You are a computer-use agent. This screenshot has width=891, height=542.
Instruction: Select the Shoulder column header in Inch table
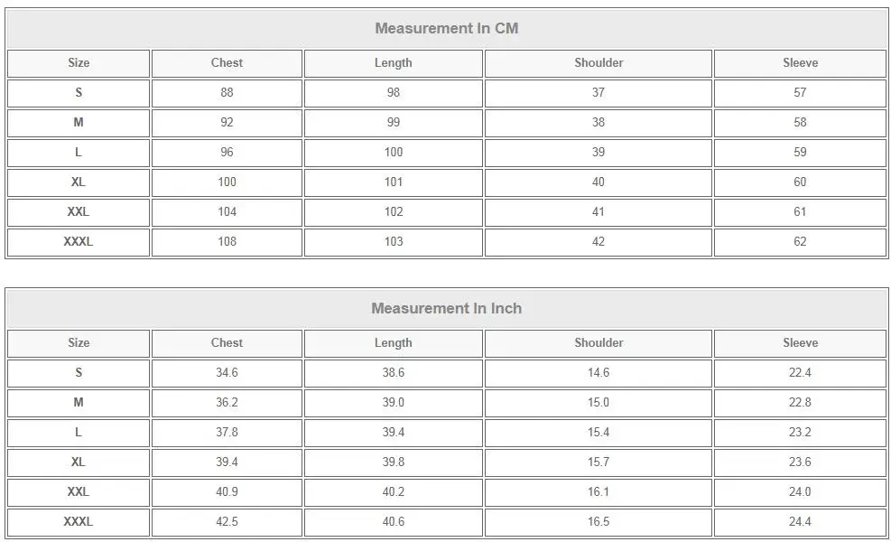pos(599,343)
